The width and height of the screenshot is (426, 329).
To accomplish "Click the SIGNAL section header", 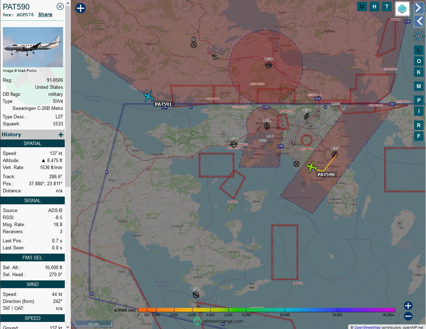I will pos(32,200).
